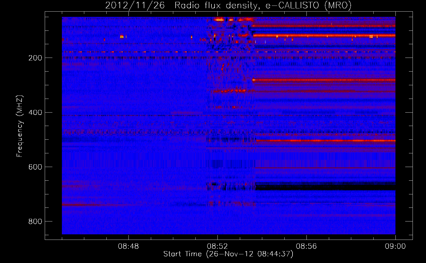426x263 pixels.
Task: Click the 09:00 time tick label
Action: [395, 246]
